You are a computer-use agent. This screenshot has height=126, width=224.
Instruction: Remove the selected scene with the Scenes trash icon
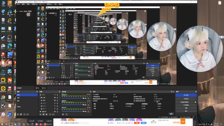coord(21,115)
